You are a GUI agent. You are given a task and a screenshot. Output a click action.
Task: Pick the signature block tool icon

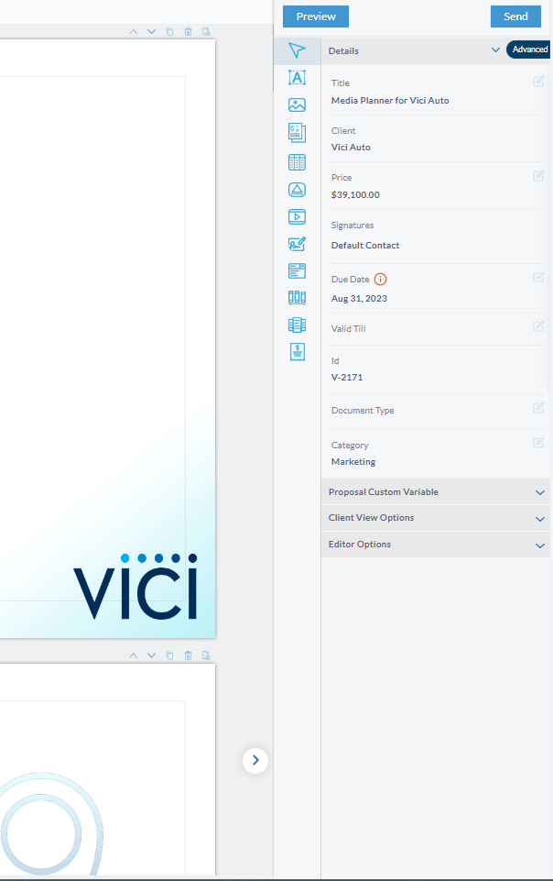pos(297,244)
